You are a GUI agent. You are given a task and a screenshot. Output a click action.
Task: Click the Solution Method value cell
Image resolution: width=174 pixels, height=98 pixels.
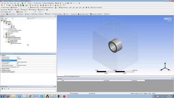[36, 62]
